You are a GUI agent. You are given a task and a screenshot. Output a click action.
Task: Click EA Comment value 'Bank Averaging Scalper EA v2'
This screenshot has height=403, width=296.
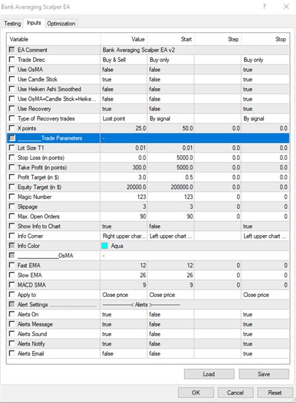point(195,50)
